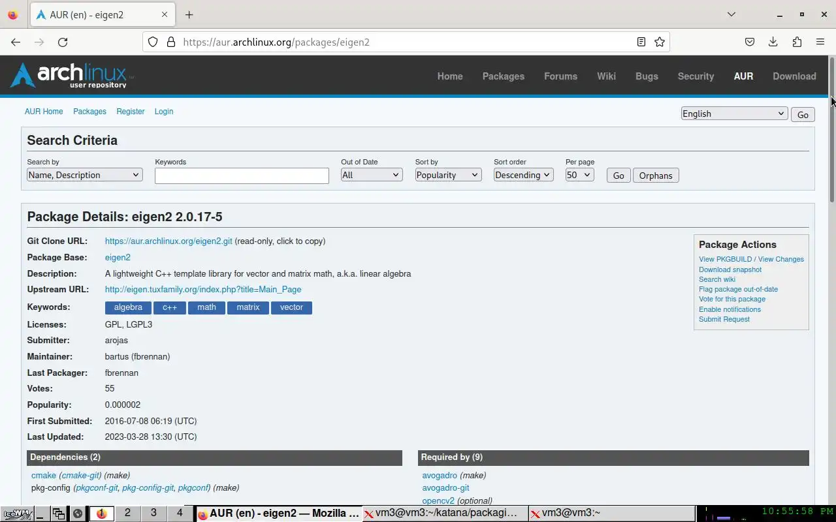Open Packages in the top navigation
Viewport: 836px width, 522px height.
coord(504,76)
